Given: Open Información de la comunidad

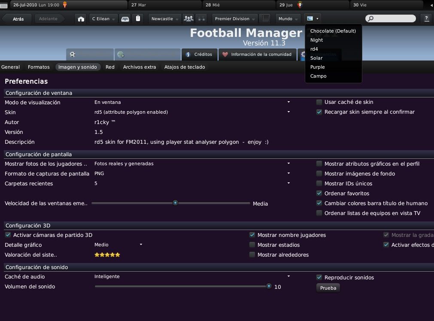Looking at the screenshot, I should click(258, 55).
